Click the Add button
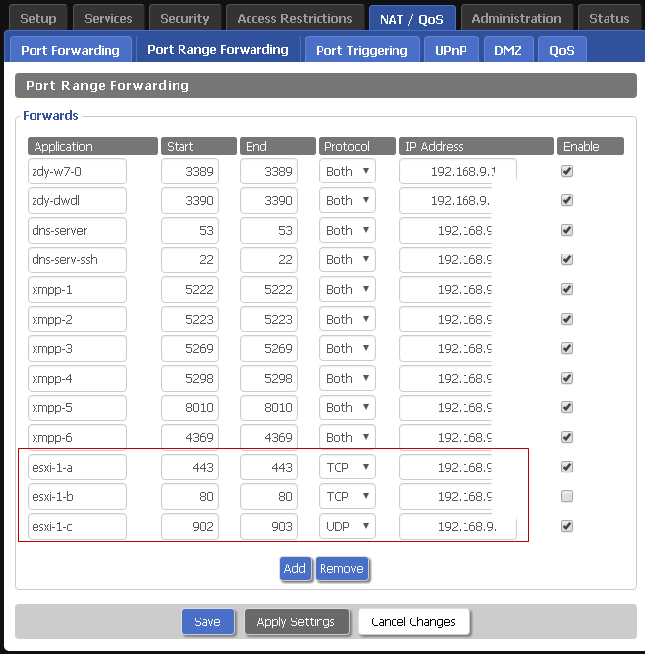 (295, 568)
